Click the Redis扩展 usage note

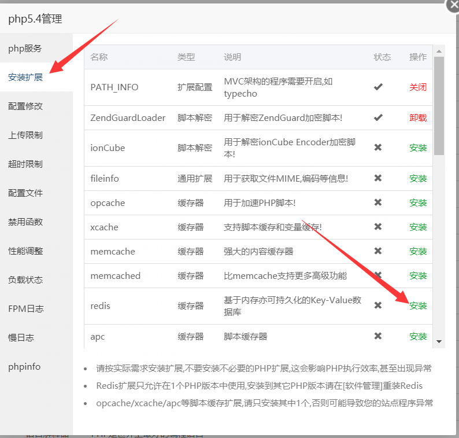pos(260,385)
